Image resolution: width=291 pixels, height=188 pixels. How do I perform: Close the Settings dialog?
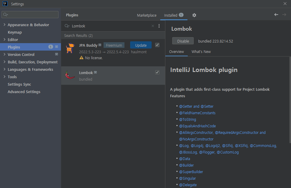(x=285, y=4)
